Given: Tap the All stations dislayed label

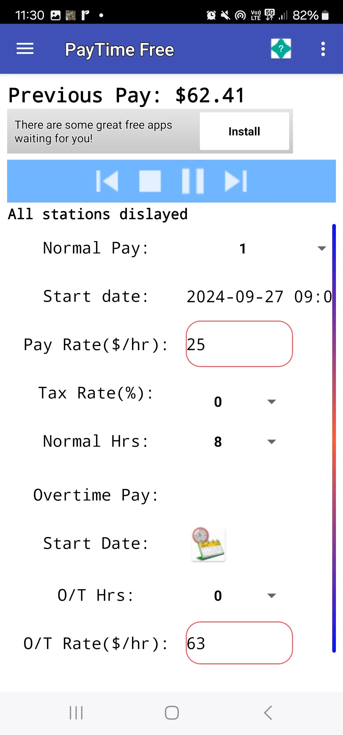Looking at the screenshot, I should (98, 214).
